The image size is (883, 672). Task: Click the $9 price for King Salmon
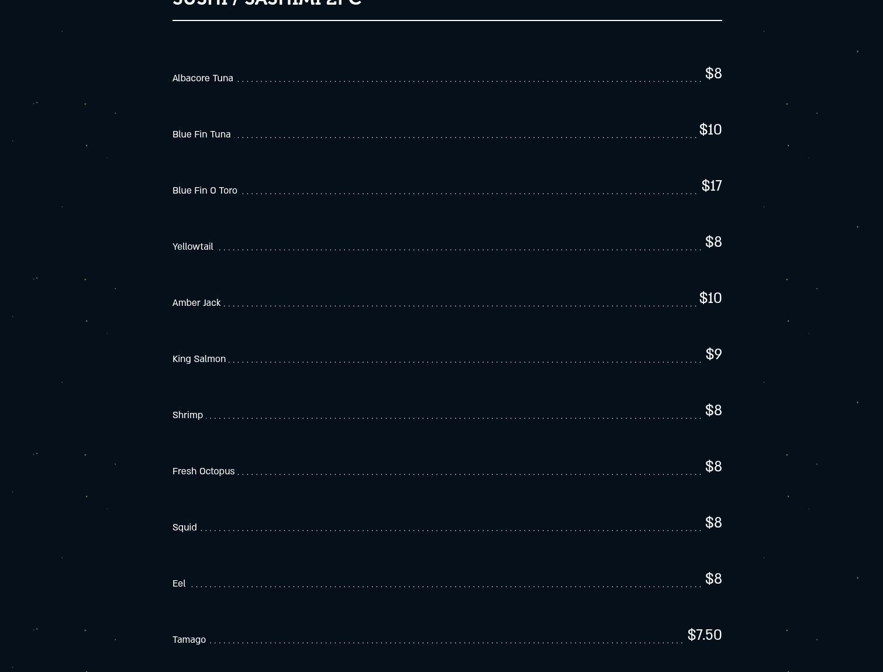[713, 354]
